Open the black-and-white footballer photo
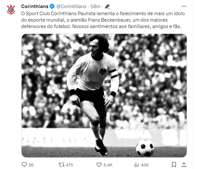This screenshot has width=198, height=169. [x=104, y=95]
